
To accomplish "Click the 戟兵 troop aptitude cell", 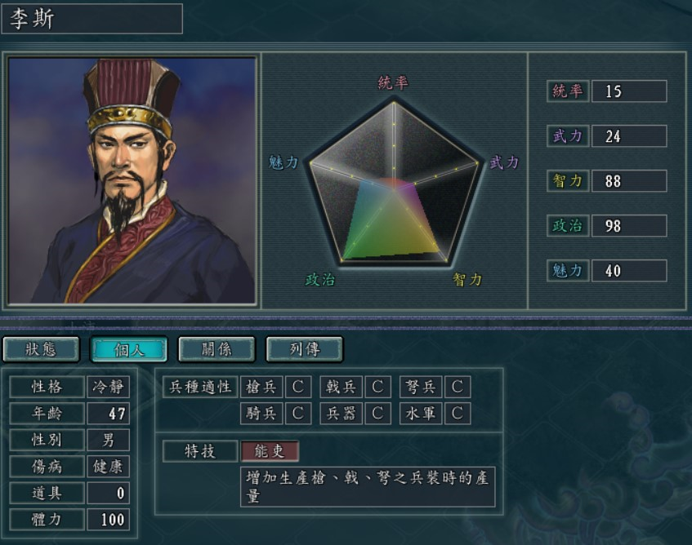I will pyautogui.click(x=342, y=387).
